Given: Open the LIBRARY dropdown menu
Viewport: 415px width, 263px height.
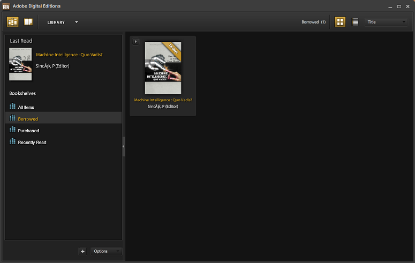Looking at the screenshot, I should (x=63, y=22).
